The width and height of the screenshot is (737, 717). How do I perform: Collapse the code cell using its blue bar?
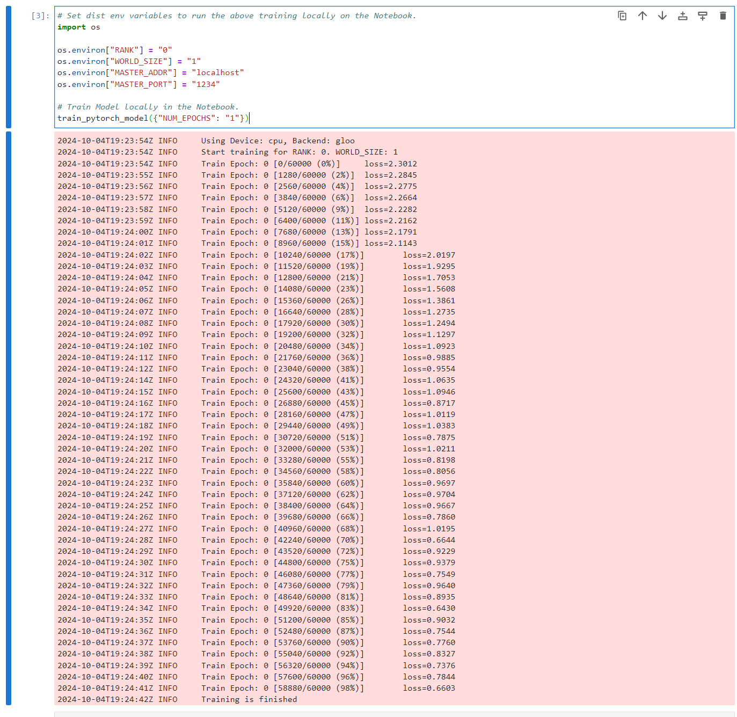[x=9, y=67]
